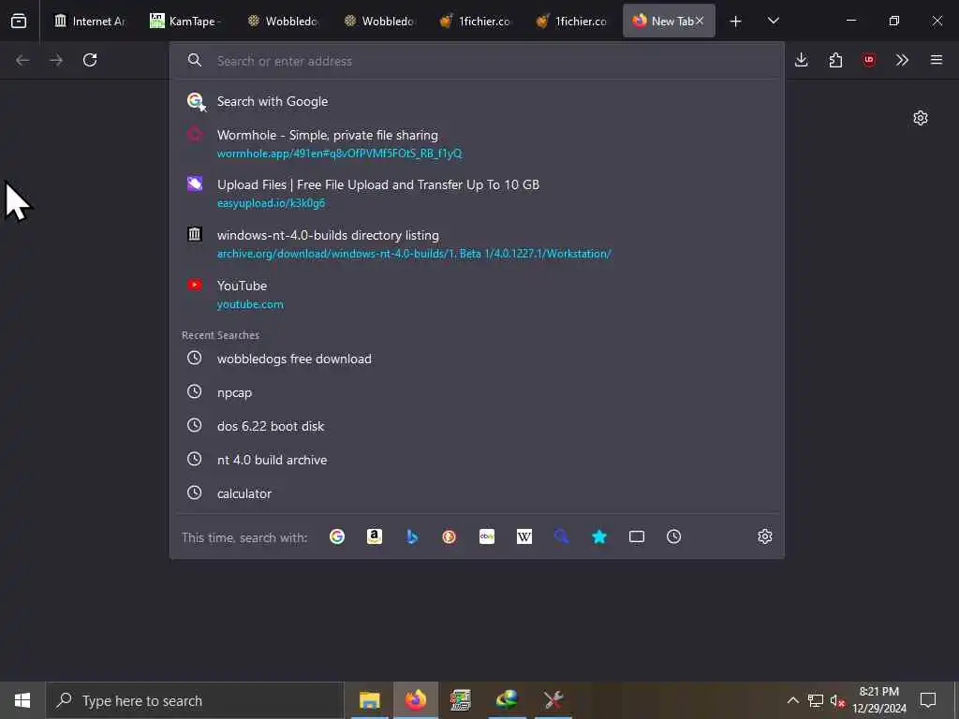Search this time with Wikipedia icon

[524, 536]
